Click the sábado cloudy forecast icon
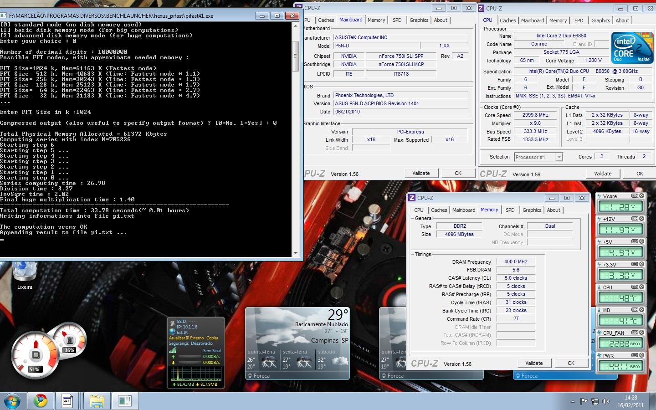 pos(339,362)
